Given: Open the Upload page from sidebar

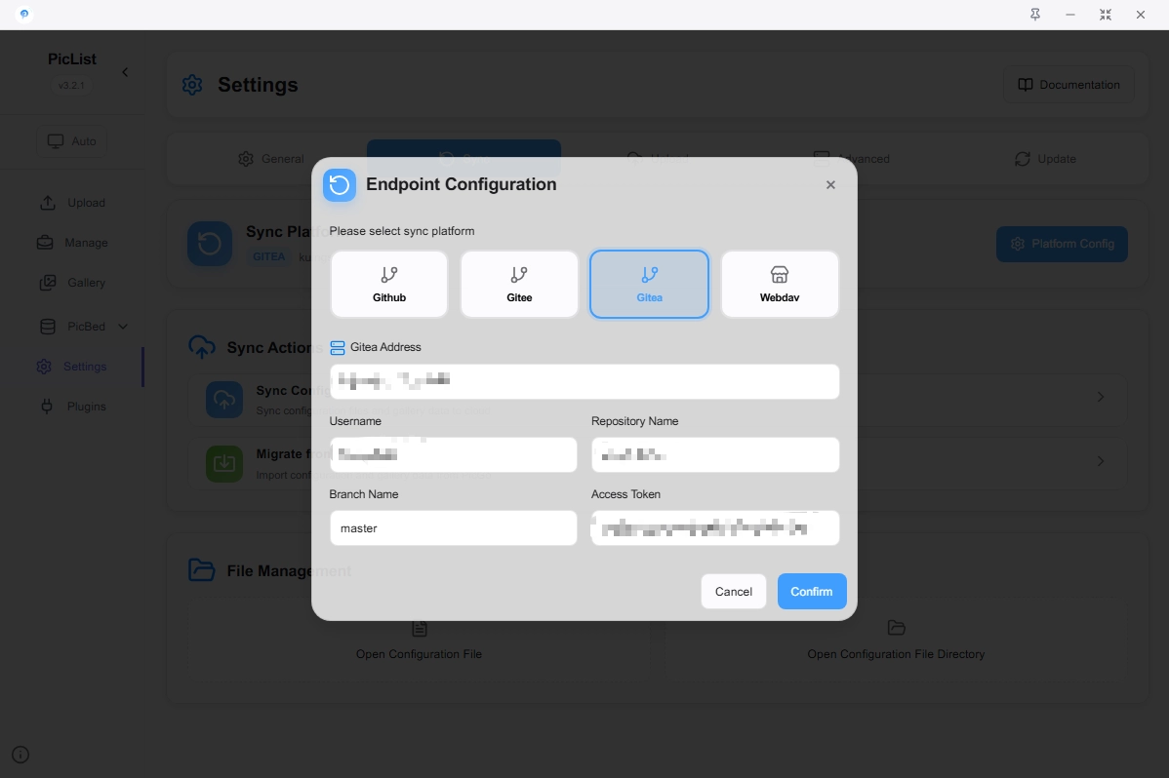Looking at the screenshot, I should pos(86,203).
